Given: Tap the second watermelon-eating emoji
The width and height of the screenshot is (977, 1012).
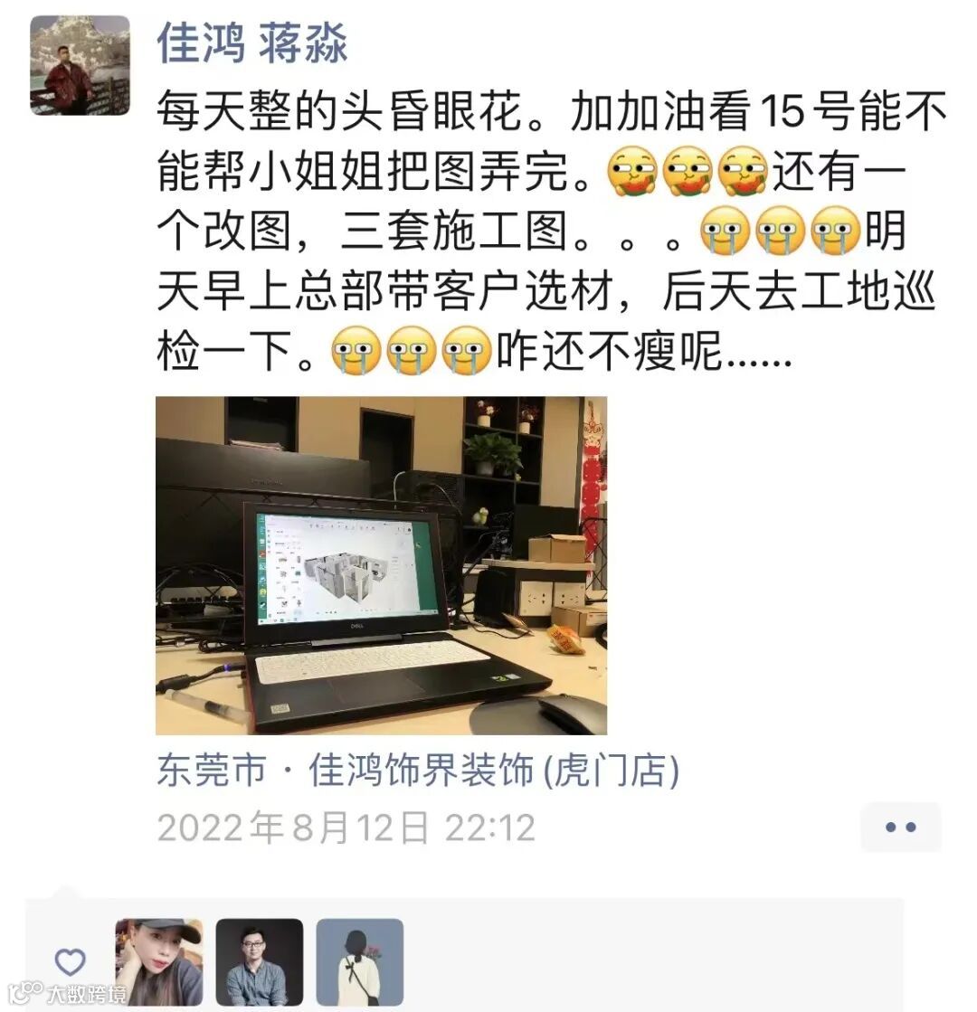Looking at the screenshot, I should tap(688, 172).
